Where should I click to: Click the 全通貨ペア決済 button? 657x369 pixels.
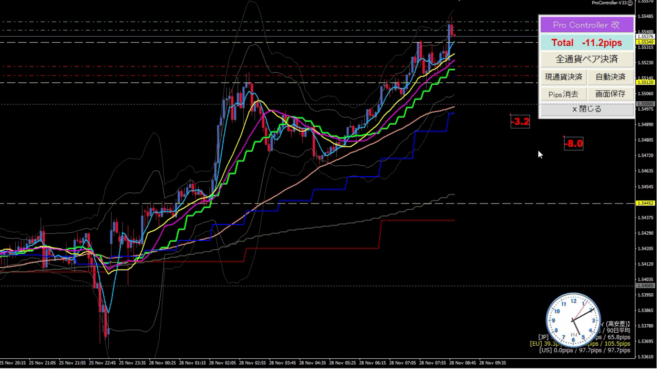point(587,59)
